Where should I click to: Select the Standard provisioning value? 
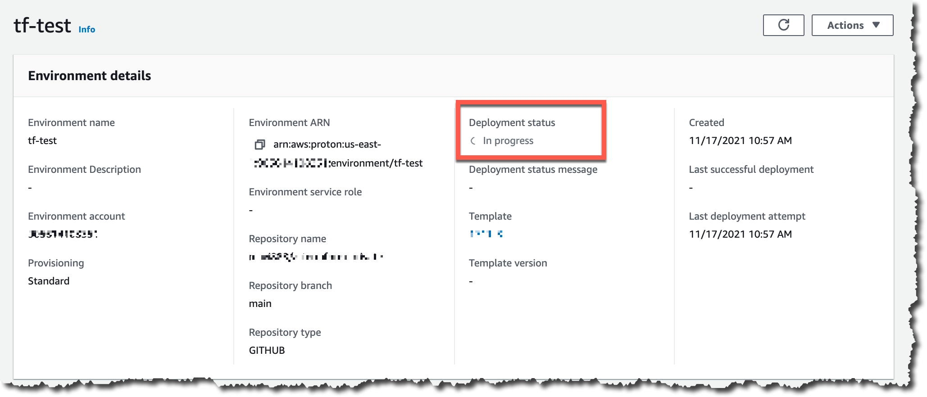click(x=49, y=281)
